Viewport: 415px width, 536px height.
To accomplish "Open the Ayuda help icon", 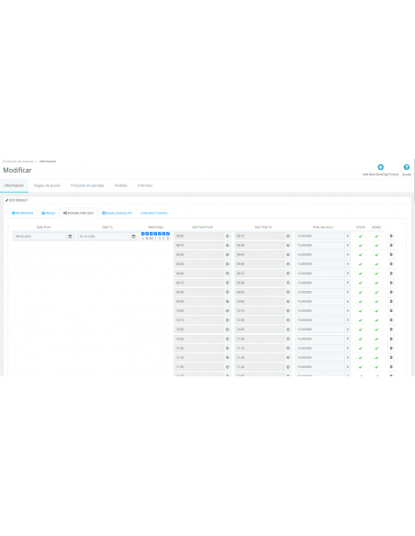I will click(x=406, y=167).
